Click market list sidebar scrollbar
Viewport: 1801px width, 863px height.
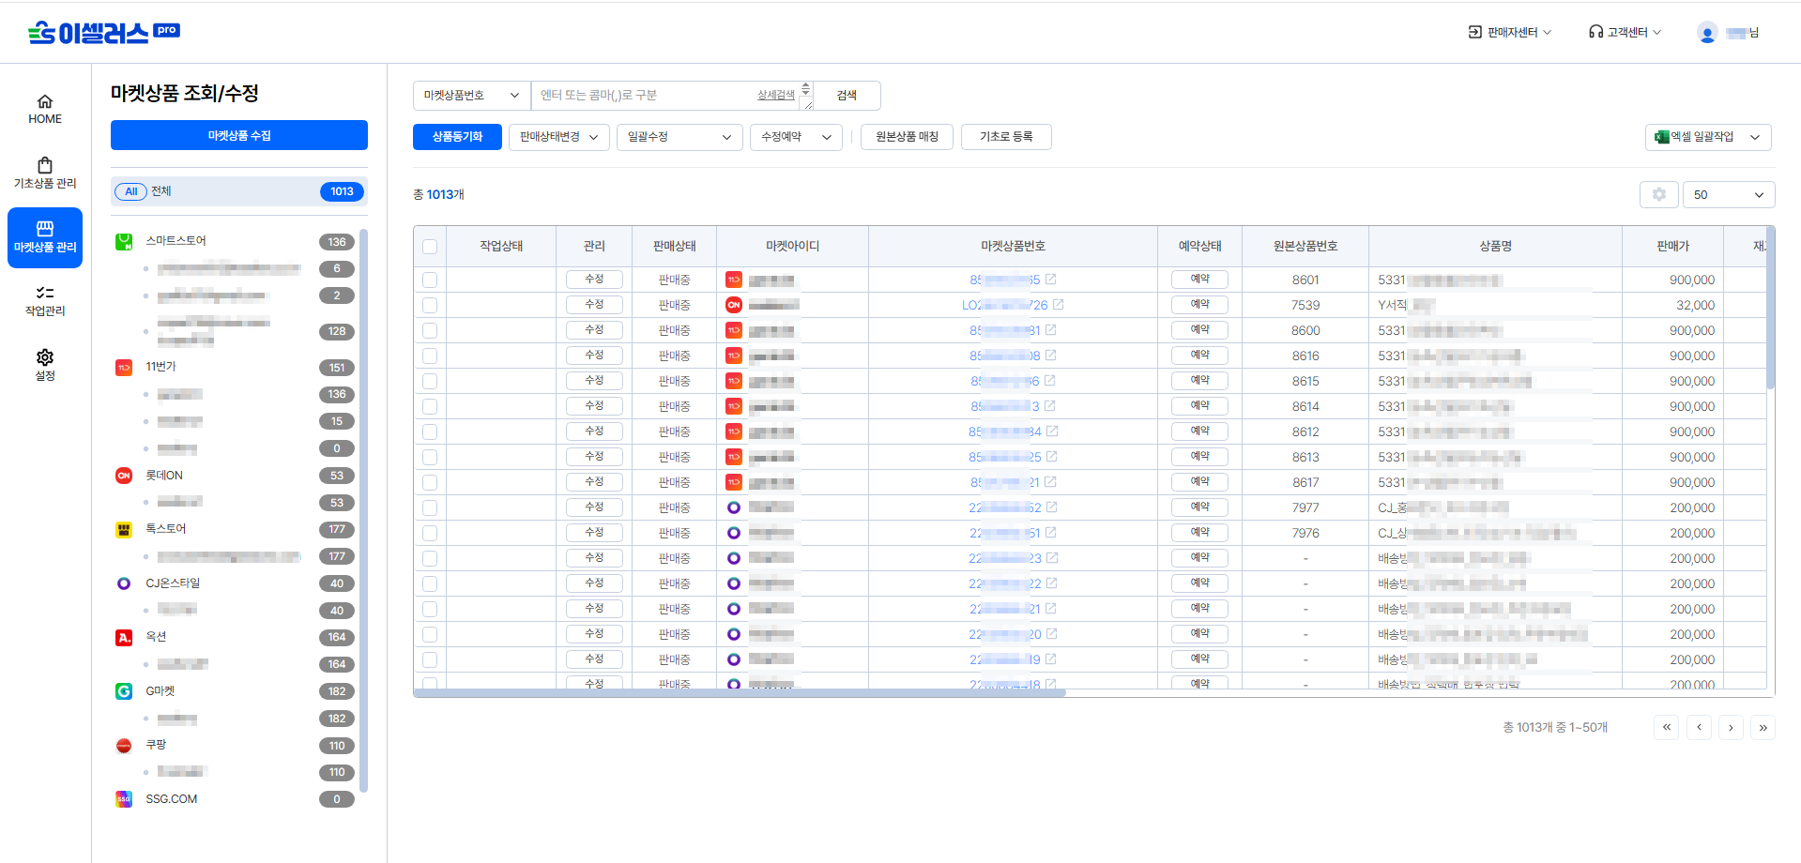pos(363,511)
